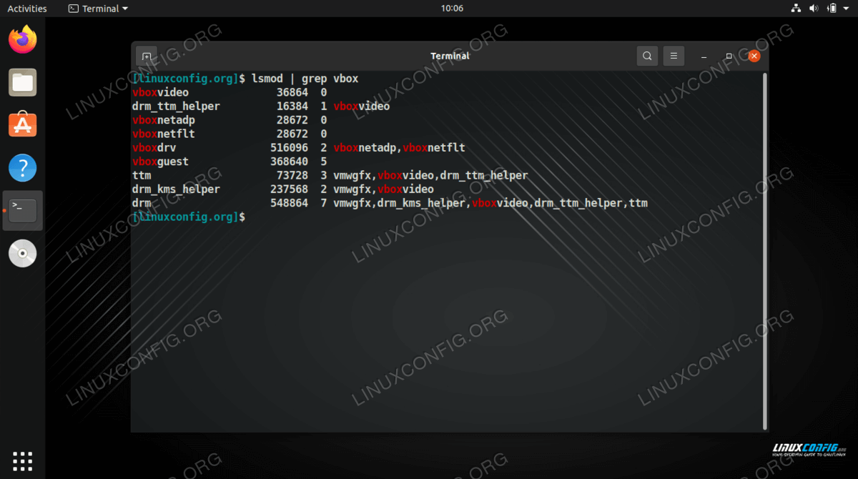Click the vboxdrv module name
The width and height of the screenshot is (858, 479).
(154, 147)
